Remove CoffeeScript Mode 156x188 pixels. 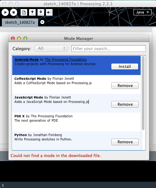pos(125,85)
